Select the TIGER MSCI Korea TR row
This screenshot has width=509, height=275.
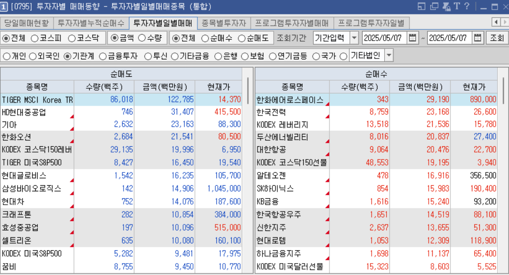pyautogui.click(x=121, y=100)
